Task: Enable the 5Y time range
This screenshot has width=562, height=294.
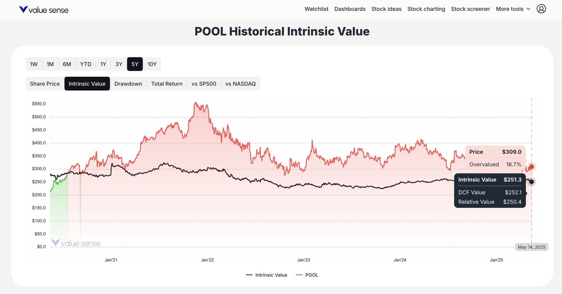Action: point(135,64)
